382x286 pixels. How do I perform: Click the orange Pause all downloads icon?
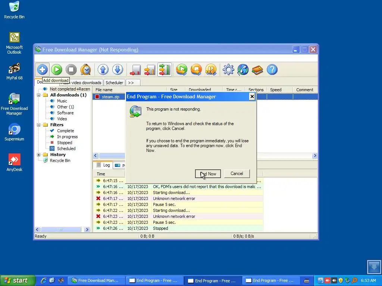pos(211,70)
